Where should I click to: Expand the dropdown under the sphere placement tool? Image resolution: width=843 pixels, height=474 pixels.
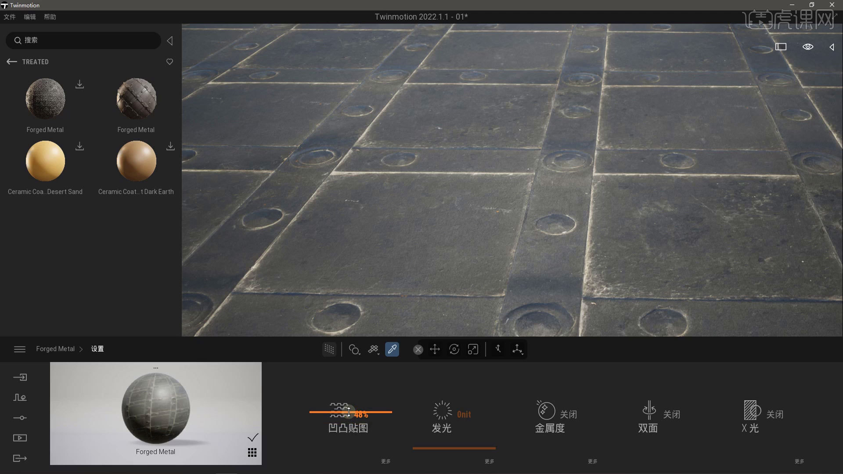[x=360, y=354]
